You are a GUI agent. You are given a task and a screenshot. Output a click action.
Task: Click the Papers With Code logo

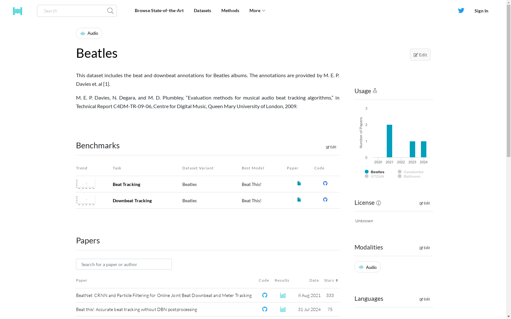18,11
